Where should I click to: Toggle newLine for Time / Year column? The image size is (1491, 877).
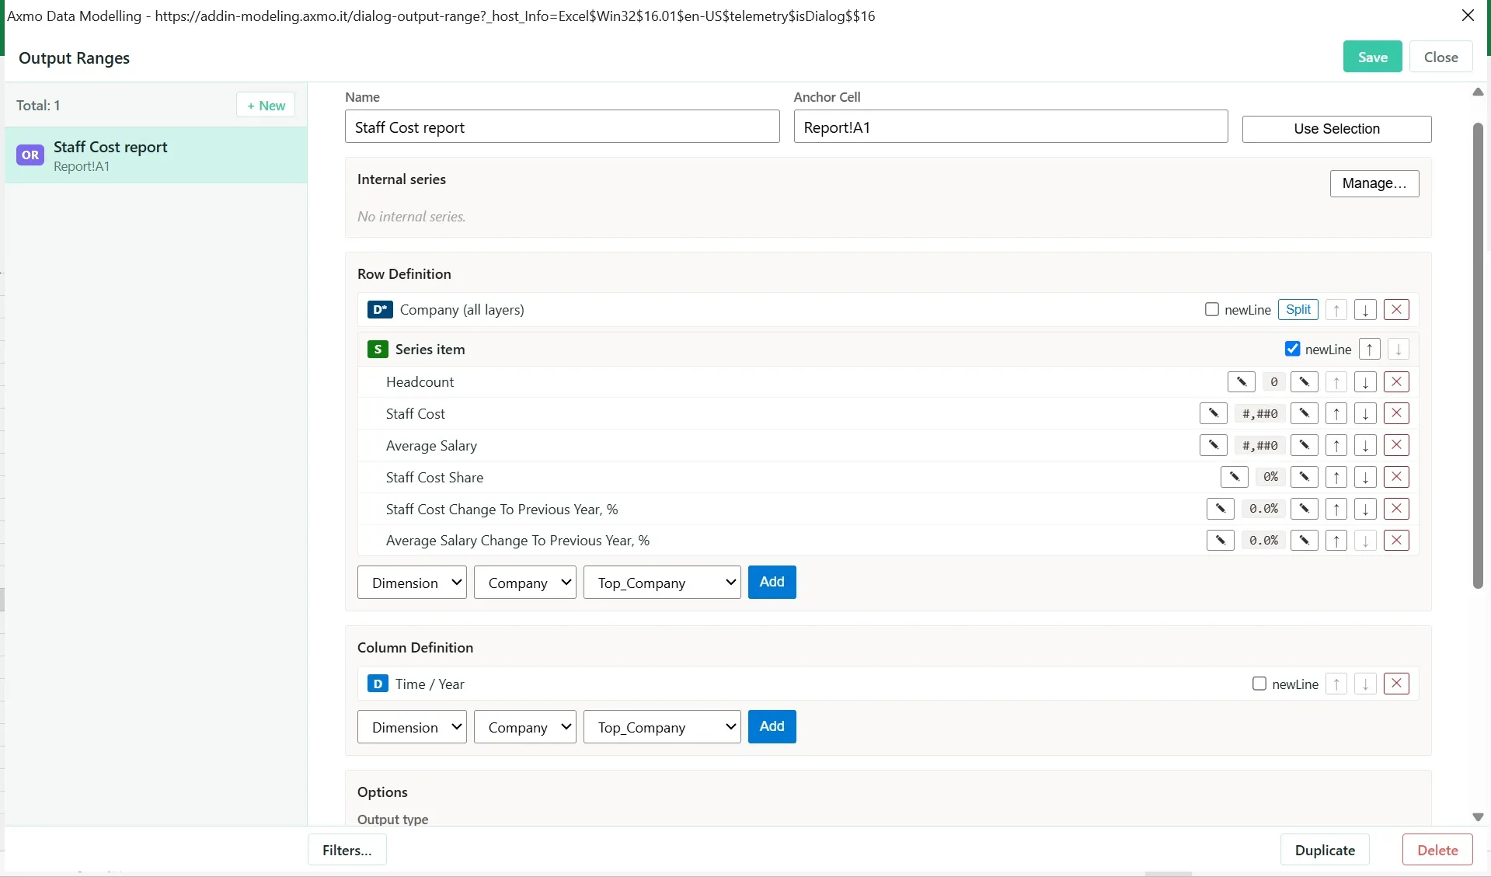(1259, 684)
